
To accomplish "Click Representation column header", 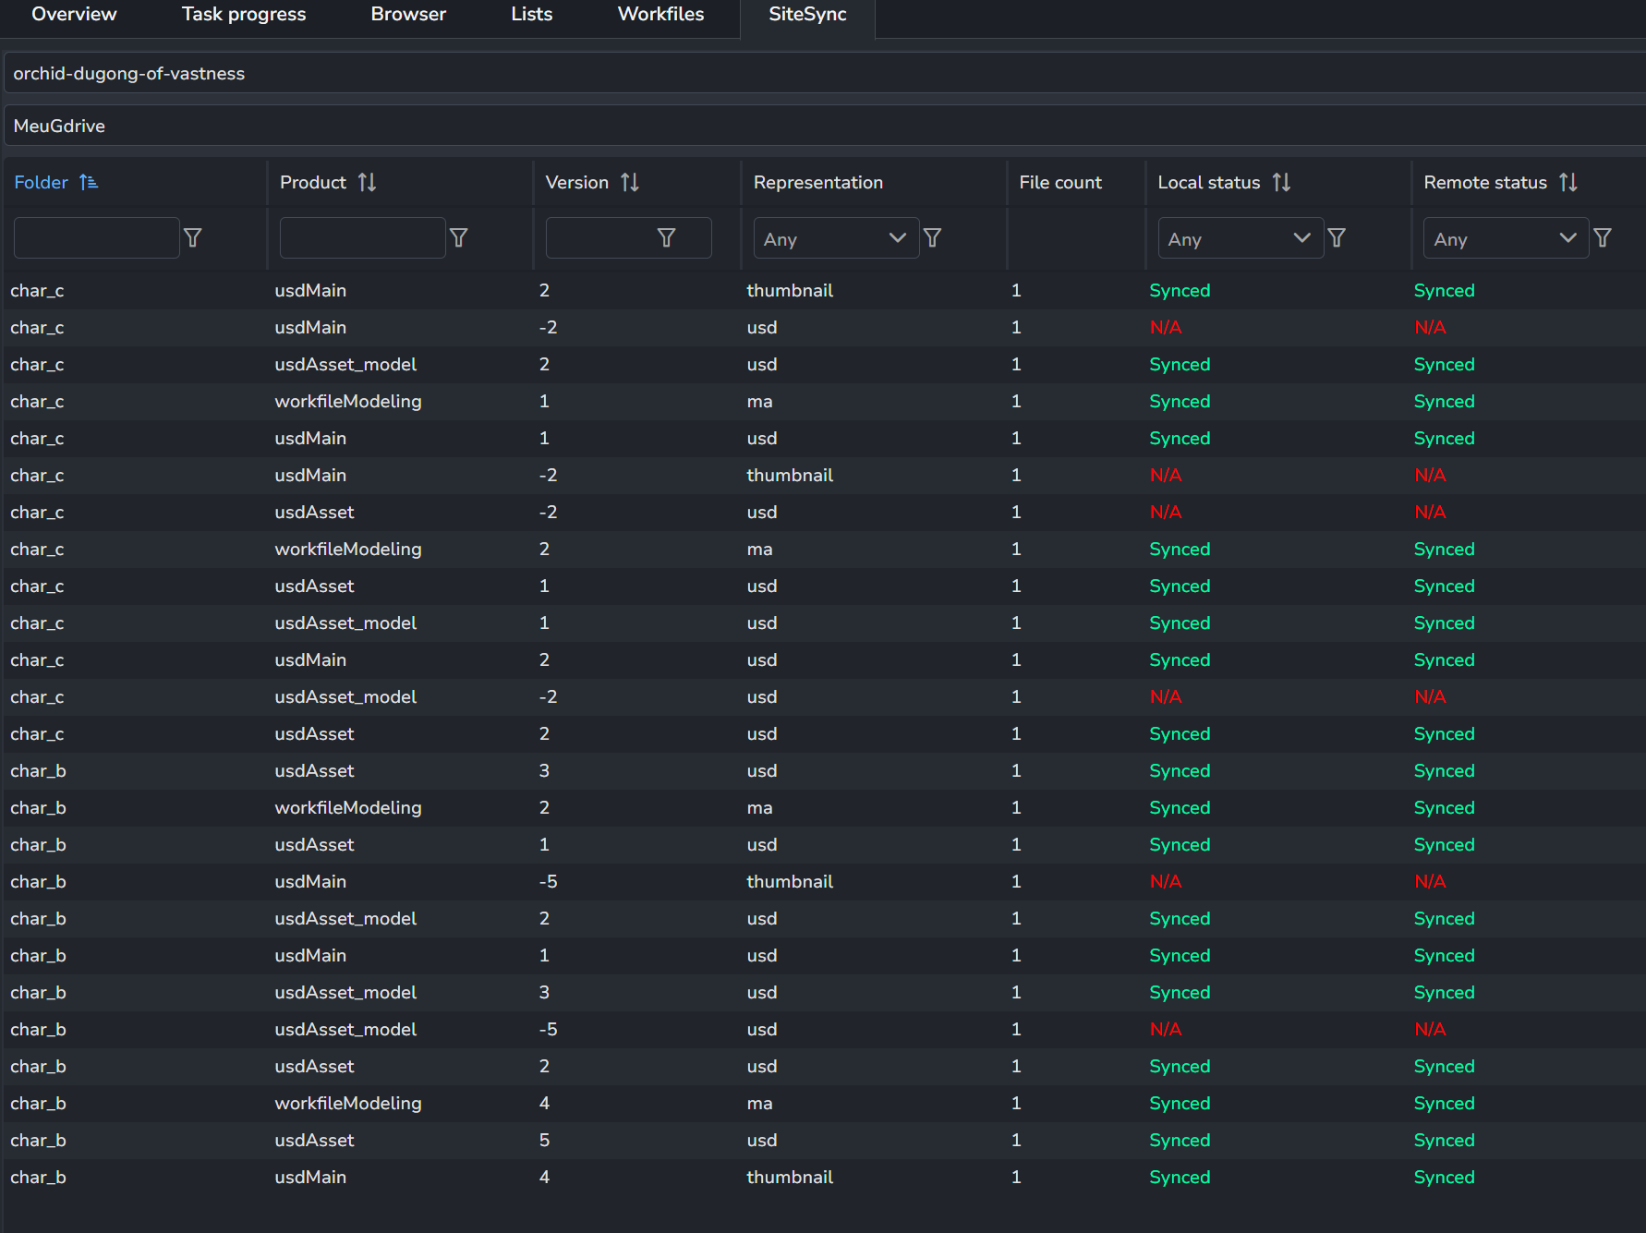I will pos(818,183).
